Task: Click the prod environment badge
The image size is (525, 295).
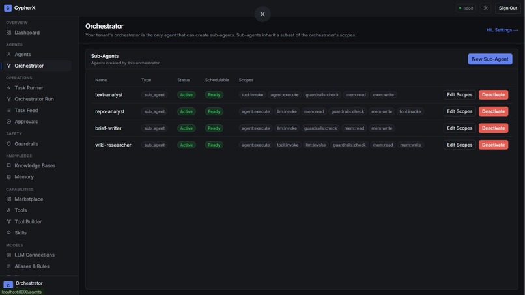Action: coord(466,8)
